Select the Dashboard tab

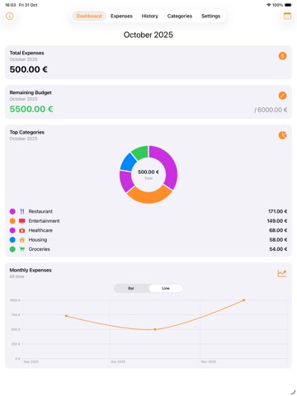click(x=89, y=16)
